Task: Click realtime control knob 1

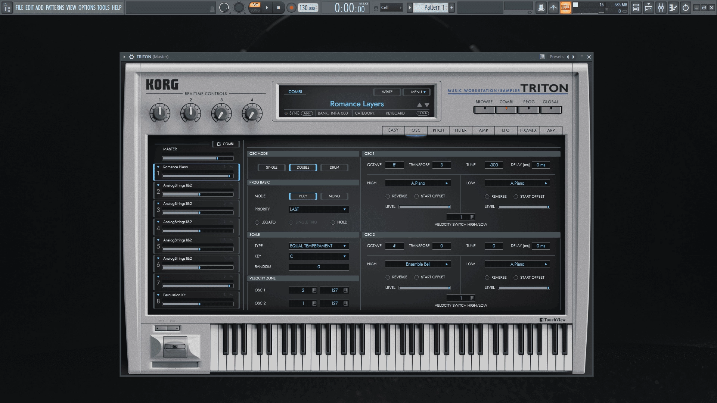Action: 160,113
